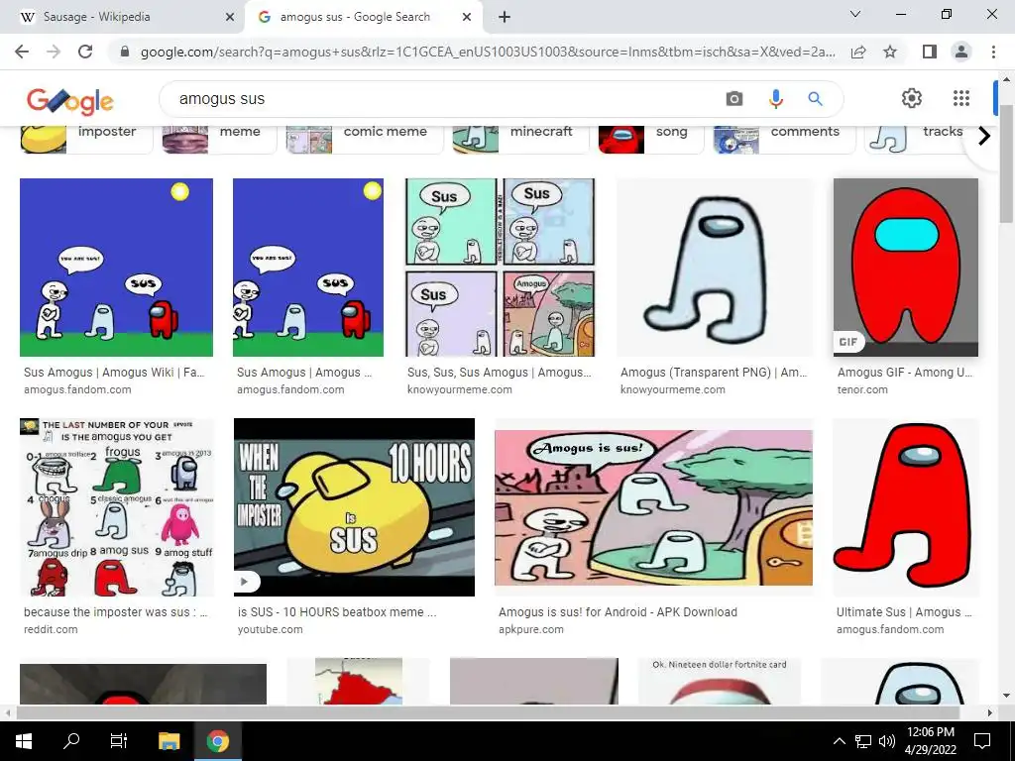Filter results by meme chip
Viewport: 1015px width, 761px height.
[x=219, y=139]
